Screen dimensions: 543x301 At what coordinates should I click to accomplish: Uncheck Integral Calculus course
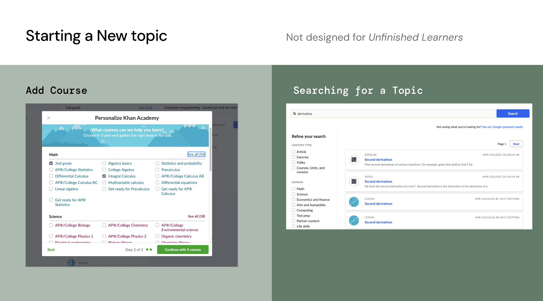[x=104, y=176]
